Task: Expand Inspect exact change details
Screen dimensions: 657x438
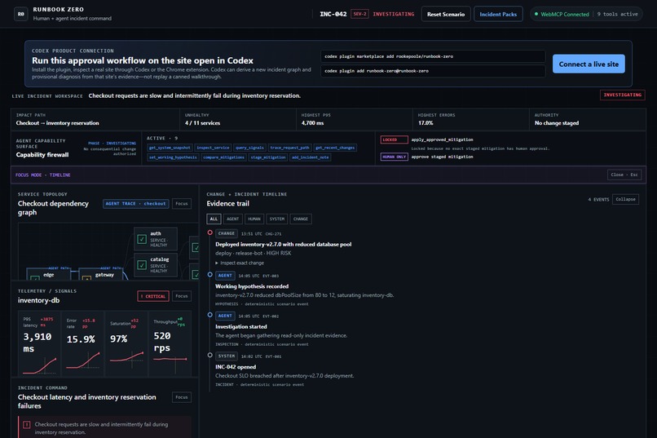Action: [x=240, y=263]
